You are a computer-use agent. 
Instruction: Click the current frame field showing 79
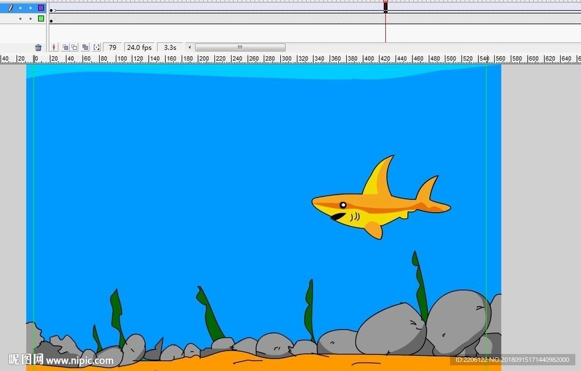tap(112, 48)
